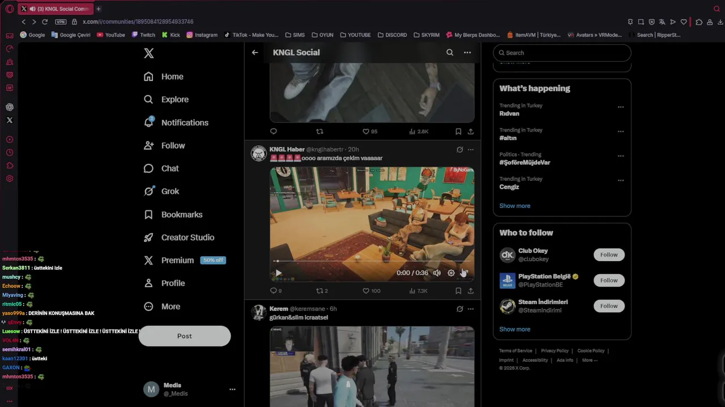Show more Who to follow suggestions
725x407 pixels.
515,329
